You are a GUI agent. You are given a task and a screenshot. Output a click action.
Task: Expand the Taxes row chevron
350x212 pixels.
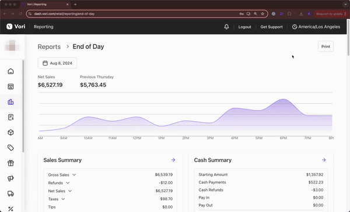(63, 199)
